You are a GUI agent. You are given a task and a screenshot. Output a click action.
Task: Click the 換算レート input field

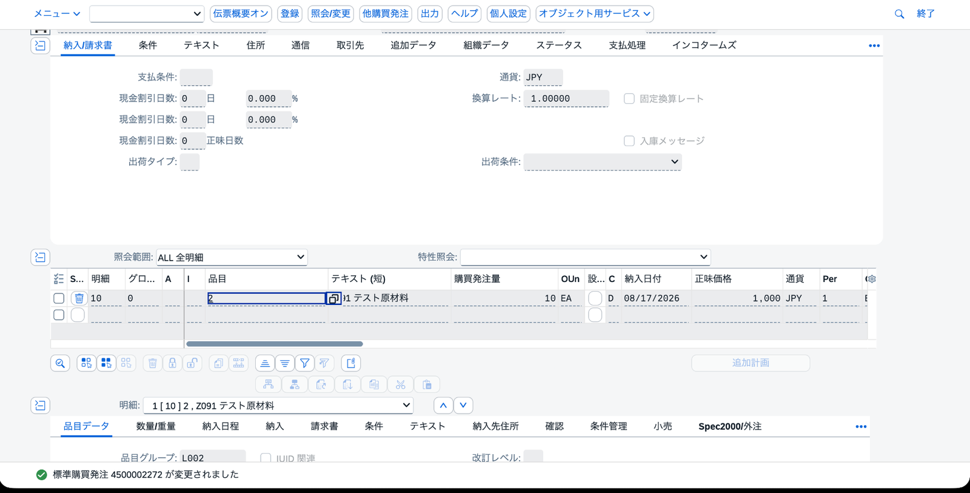[x=566, y=99]
